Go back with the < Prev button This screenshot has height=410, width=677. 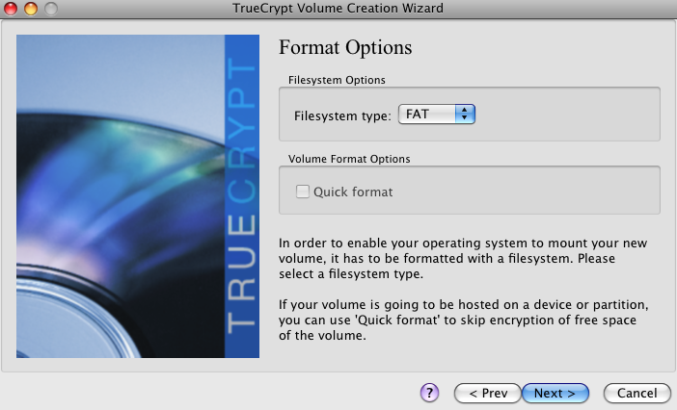point(488,394)
